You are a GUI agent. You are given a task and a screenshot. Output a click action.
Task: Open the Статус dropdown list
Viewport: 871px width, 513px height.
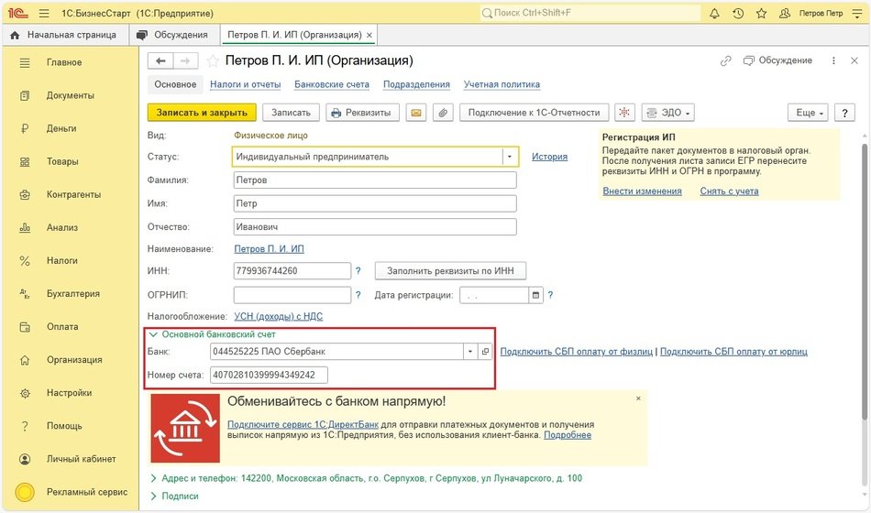coord(509,157)
